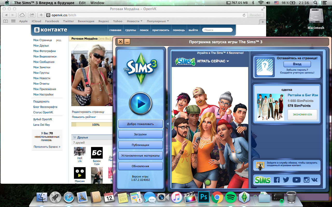The image size is (332, 207).
Task: Open the главная link in VK header
Action: 115,30
